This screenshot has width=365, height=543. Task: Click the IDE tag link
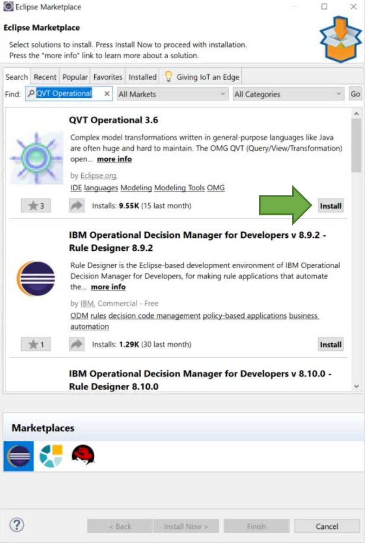(76, 188)
